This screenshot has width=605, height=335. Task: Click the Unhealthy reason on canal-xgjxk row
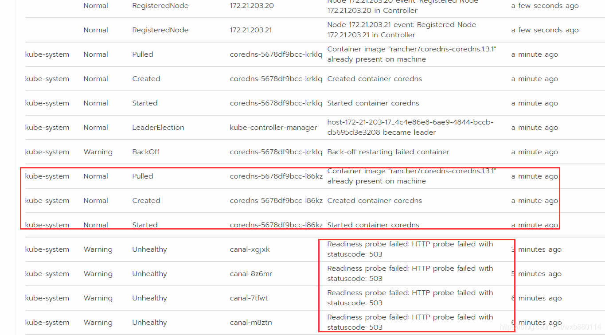149,249
